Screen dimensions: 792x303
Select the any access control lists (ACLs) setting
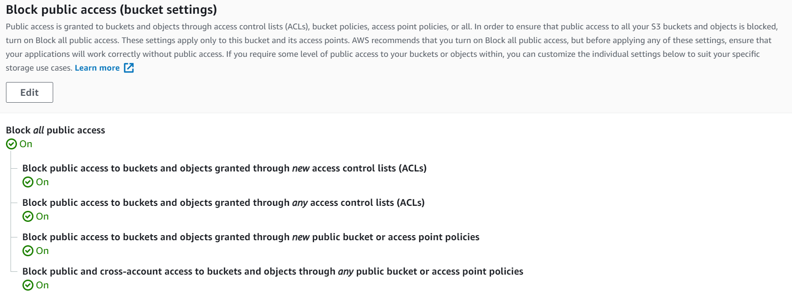click(224, 203)
